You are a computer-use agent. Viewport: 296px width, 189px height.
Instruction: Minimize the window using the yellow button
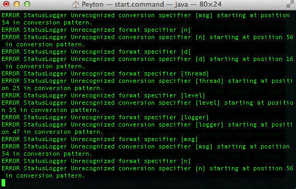17,4
